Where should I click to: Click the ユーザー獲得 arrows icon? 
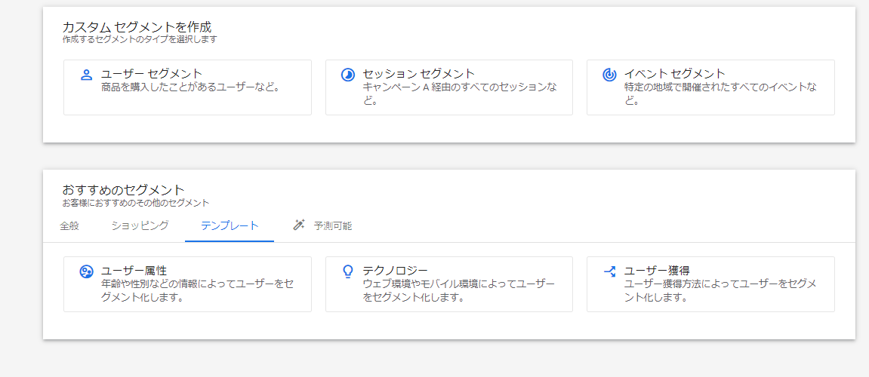[x=609, y=271]
